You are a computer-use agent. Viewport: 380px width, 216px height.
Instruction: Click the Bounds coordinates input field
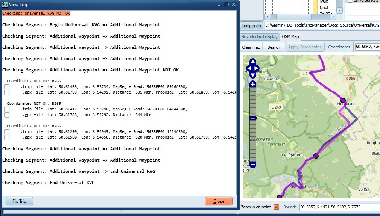[339, 207]
